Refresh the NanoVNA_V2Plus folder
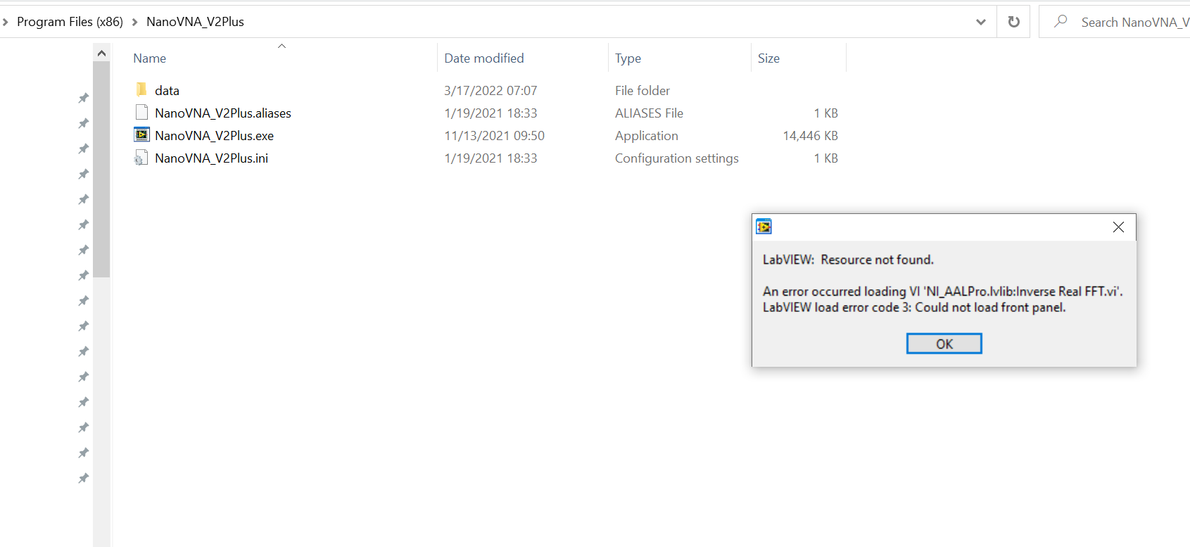This screenshot has width=1190, height=547. click(1013, 22)
